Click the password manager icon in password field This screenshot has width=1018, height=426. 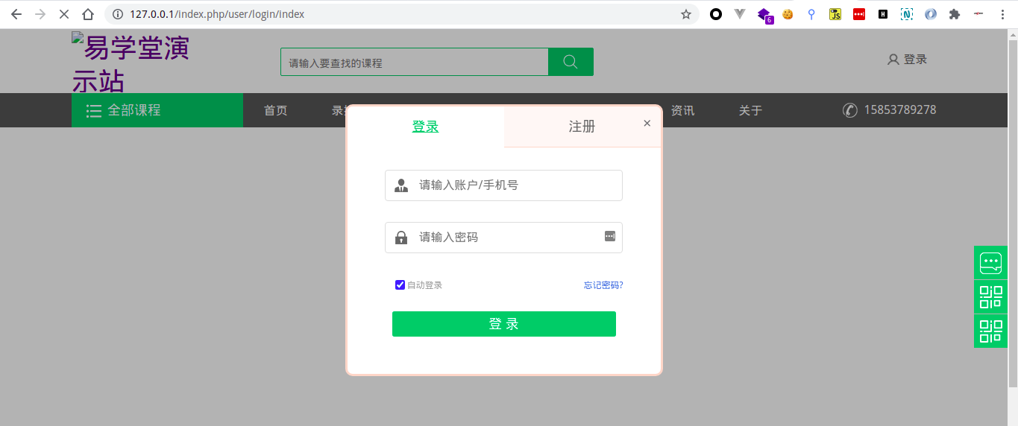point(610,236)
